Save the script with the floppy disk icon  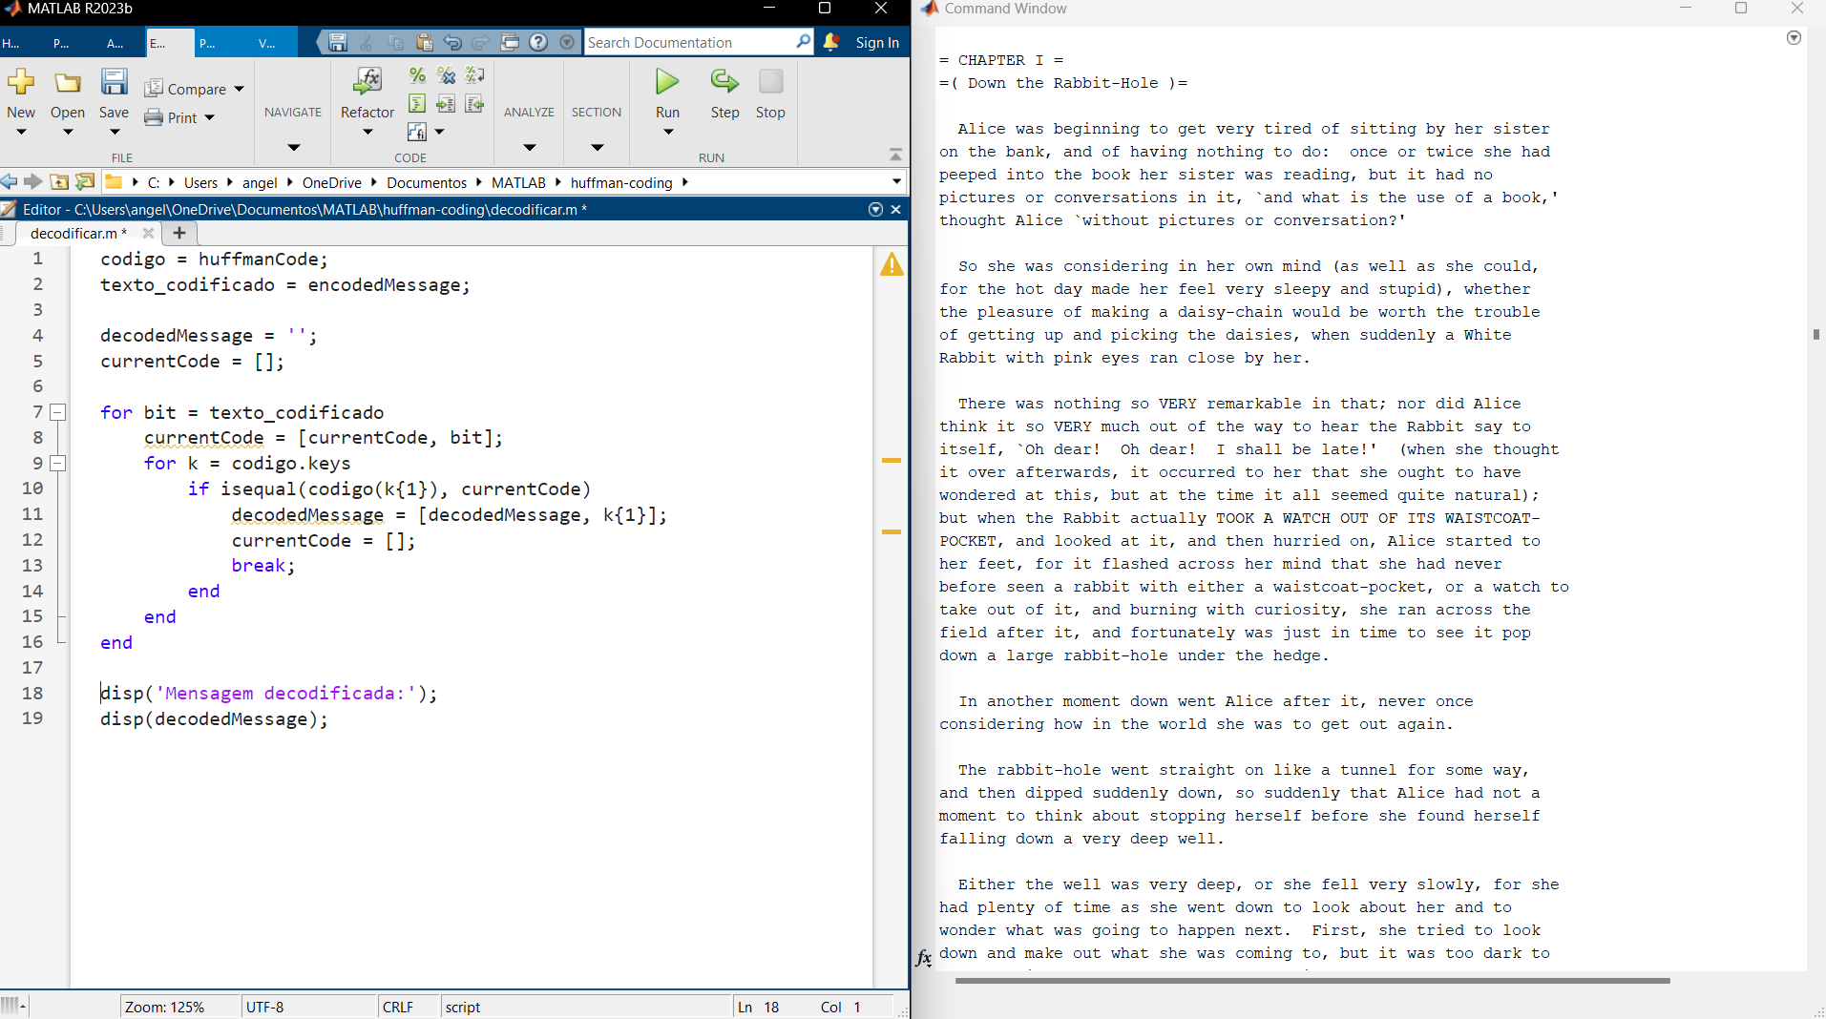[x=114, y=82]
